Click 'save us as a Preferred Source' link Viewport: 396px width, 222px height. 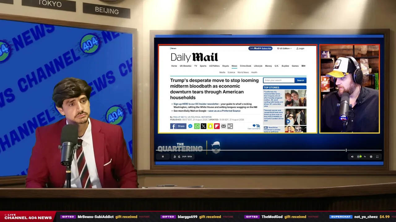(x=224, y=111)
